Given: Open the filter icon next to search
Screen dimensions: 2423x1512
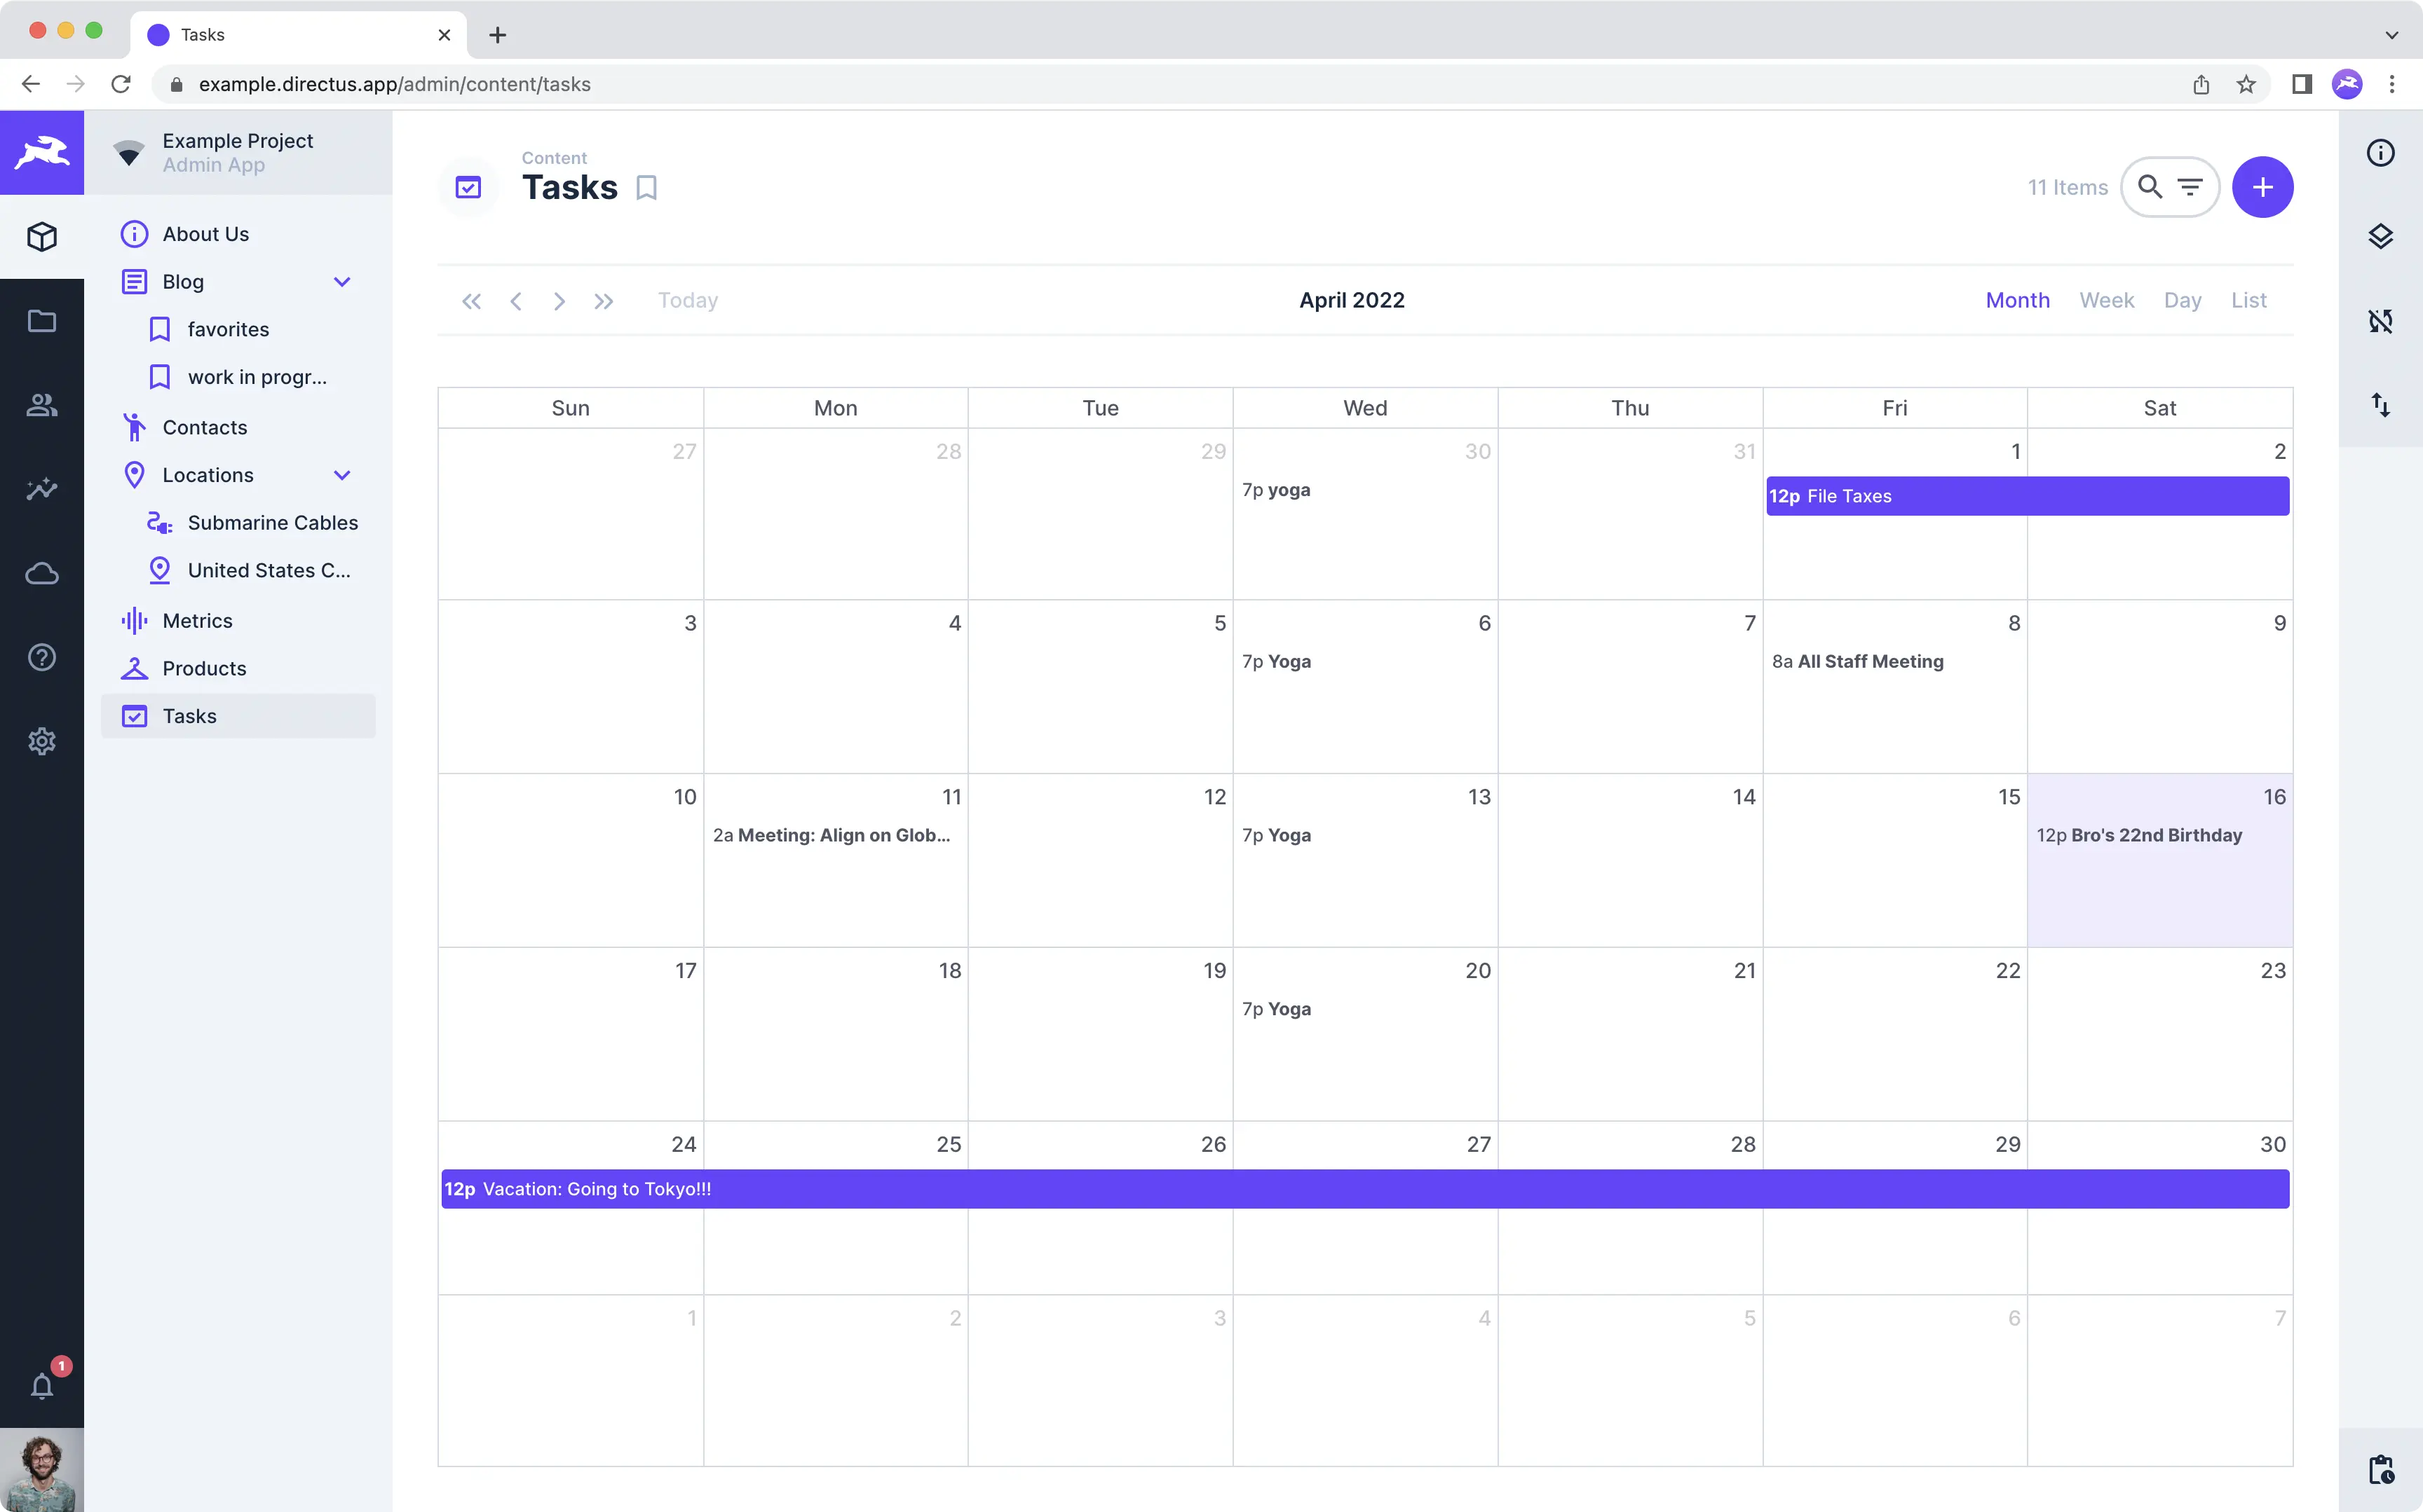Looking at the screenshot, I should pos(2190,187).
